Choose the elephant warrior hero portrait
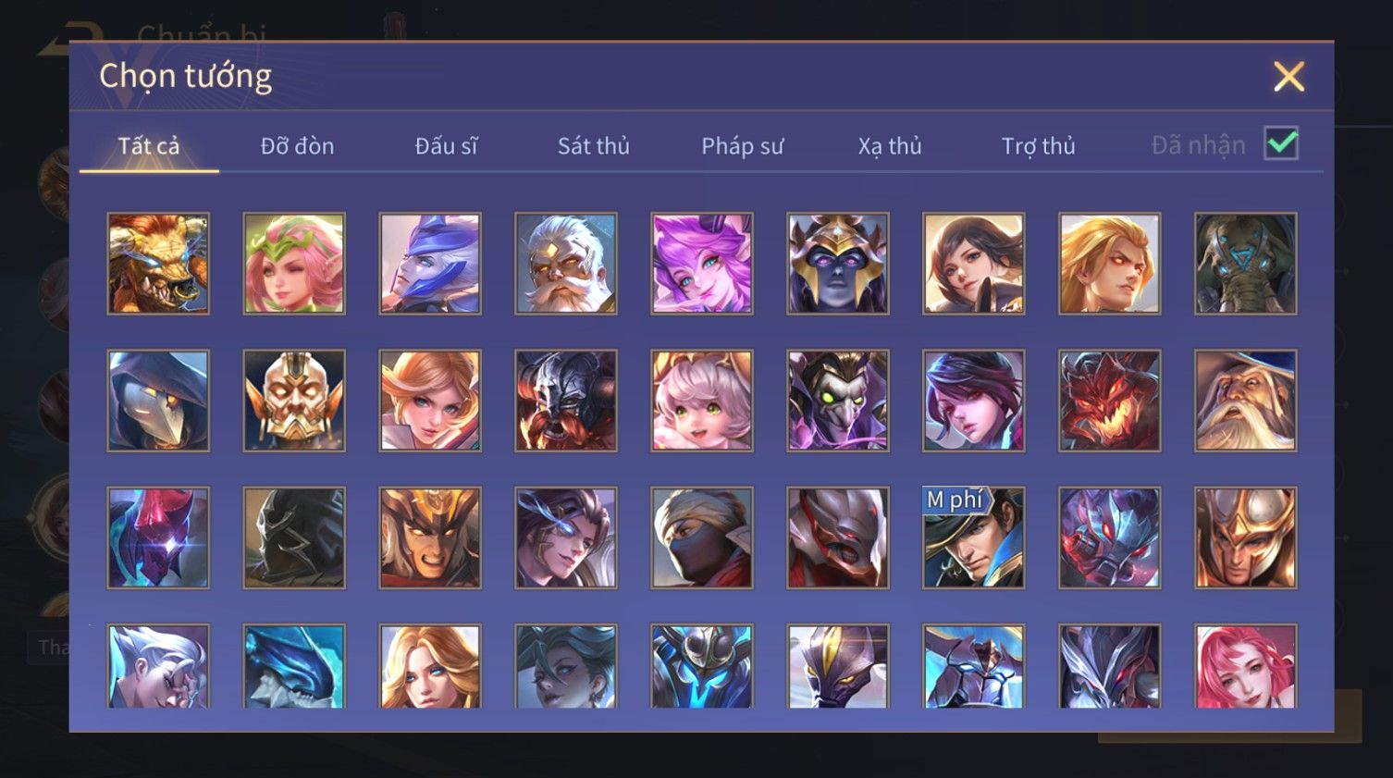The height and width of the screenshot is (778, 1393). tap(1246, 264)
